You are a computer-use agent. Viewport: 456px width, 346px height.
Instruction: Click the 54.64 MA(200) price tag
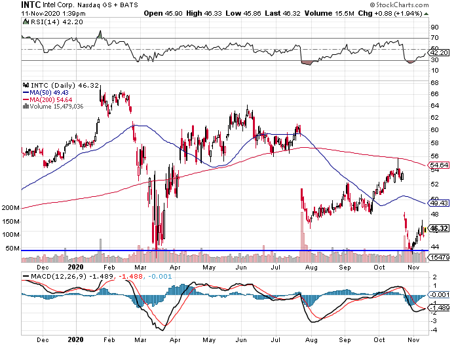pyautogui.click(x=439, y=165)
